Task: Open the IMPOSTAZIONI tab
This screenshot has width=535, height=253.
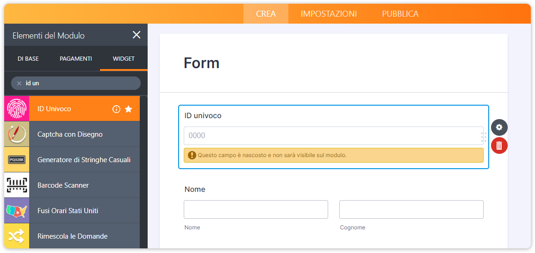Action: pyautogui.click(x=329, y=14)
